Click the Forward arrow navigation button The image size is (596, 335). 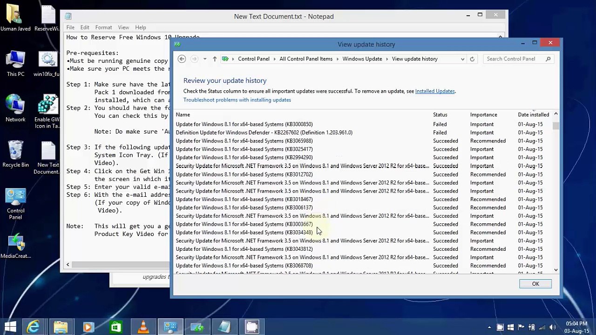pyautogui.click(x=194, y=59)
